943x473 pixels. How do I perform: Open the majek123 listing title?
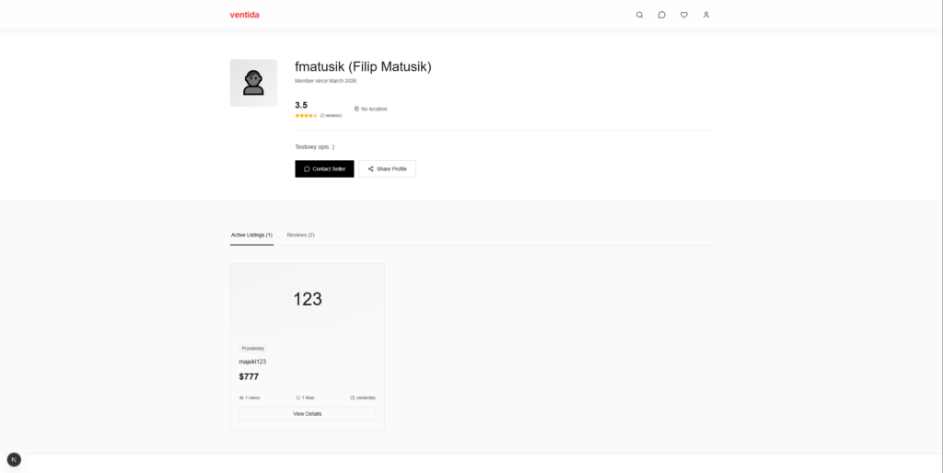252,362
